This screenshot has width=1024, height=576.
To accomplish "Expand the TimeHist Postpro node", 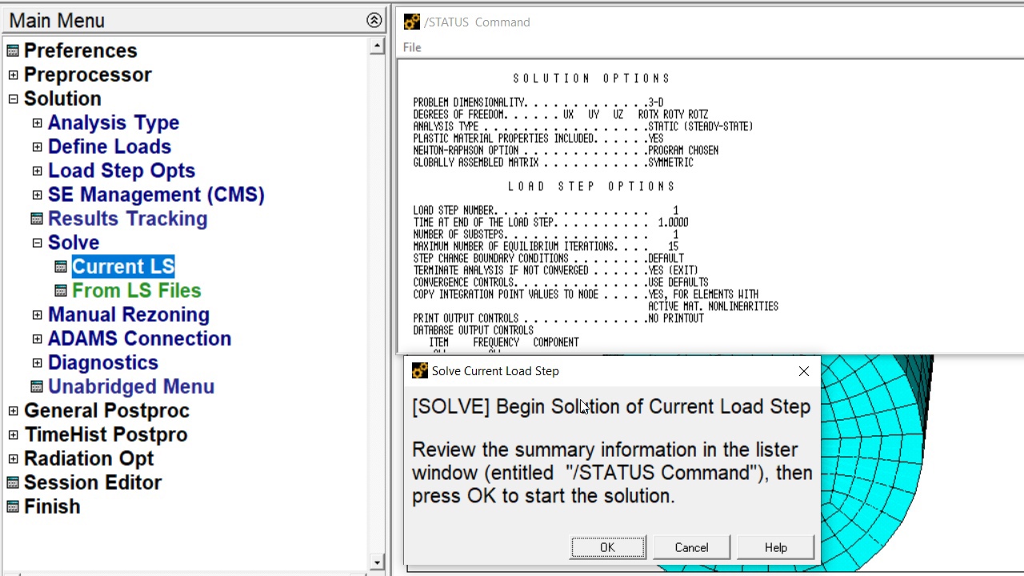I will point(13,435).
